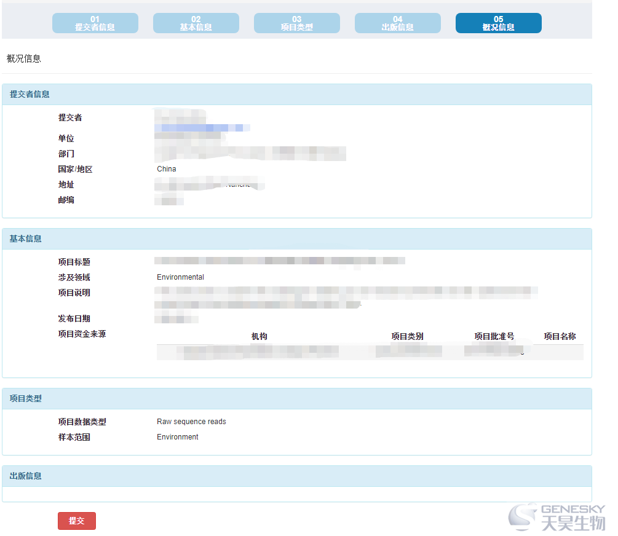Click the China country value
This screenshot has width=618, height=536.
(x=167, y=169)
